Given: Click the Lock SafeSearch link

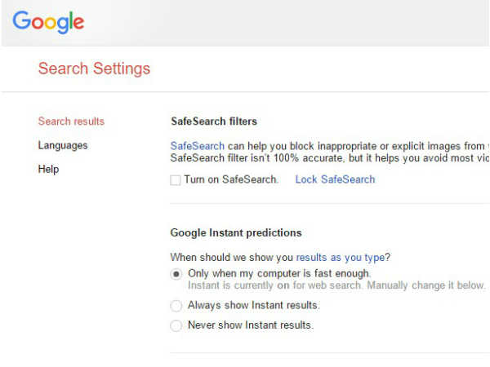Looking at the screenshot, I should [335, 179].
